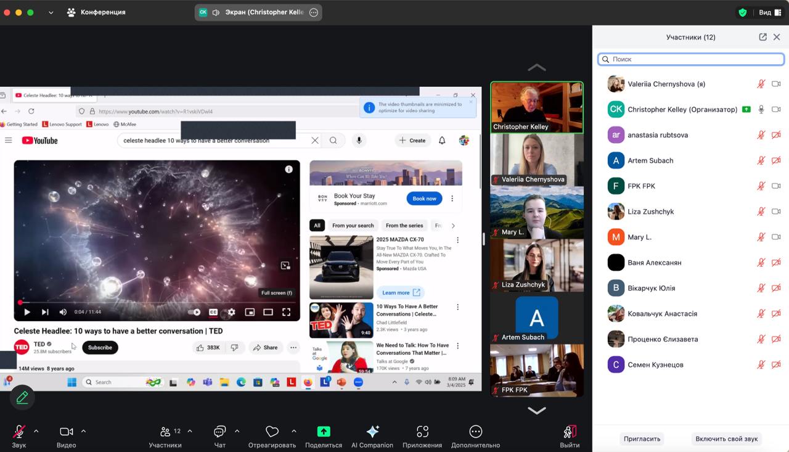The width and height of the screenshot is (789, 452).
Task: Pop out the Участники panel
Action: pyautogui.click(x=762, y=37)
